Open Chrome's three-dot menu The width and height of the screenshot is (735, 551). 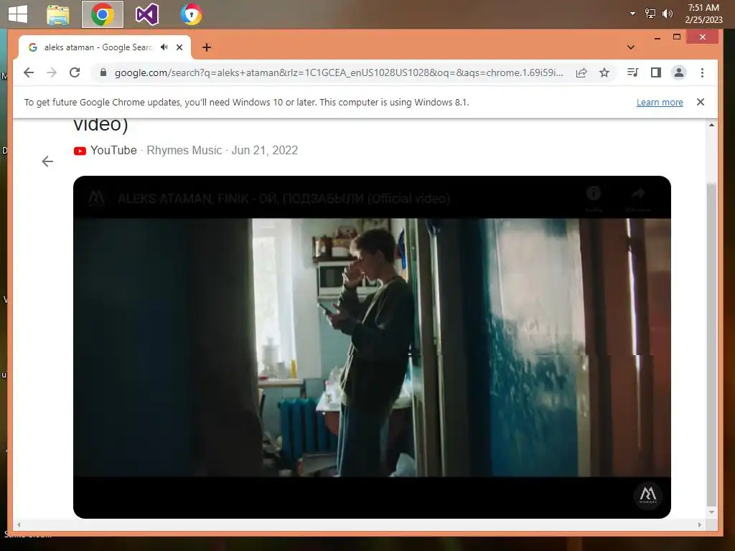pos(702,72)
